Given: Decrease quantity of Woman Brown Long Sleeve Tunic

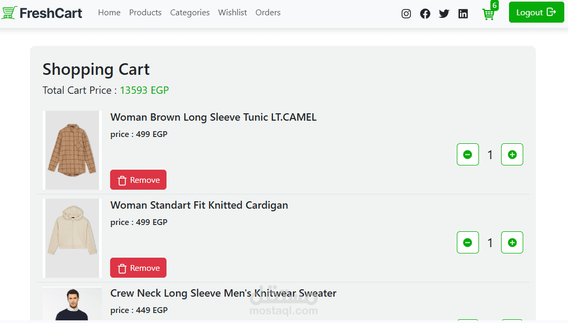Looking at the screenshot, I should (x=468, y=154).
